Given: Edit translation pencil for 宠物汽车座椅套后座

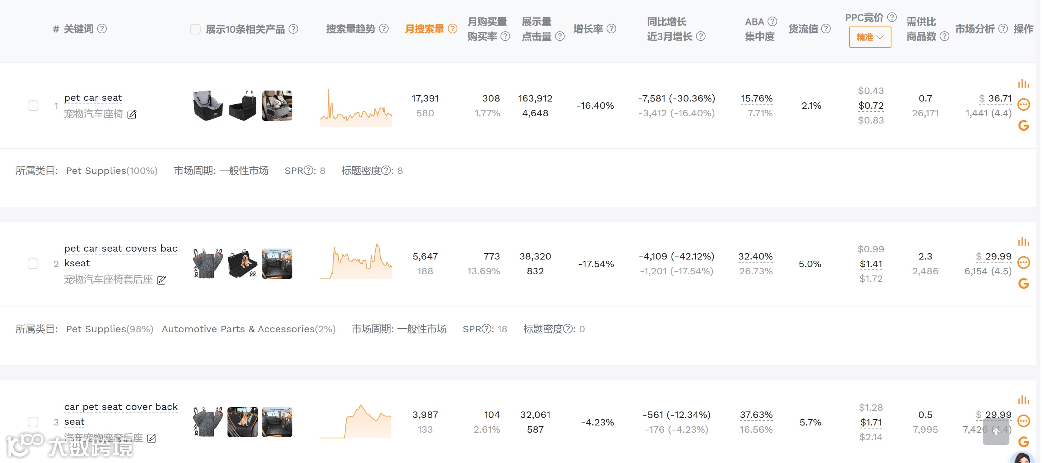Looking at the screenshot, I should [162, 280].
